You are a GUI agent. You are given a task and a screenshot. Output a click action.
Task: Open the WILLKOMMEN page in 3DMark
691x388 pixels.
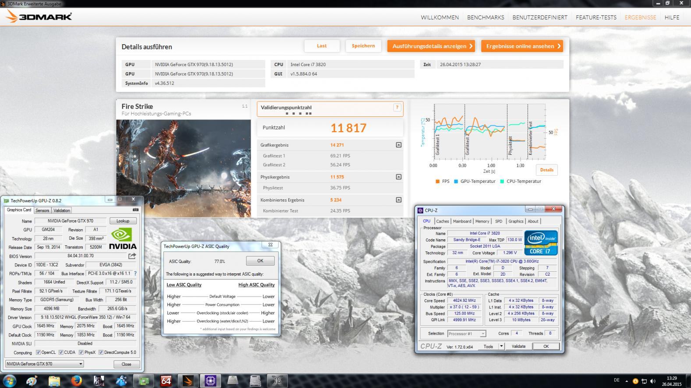click(439, 17)
